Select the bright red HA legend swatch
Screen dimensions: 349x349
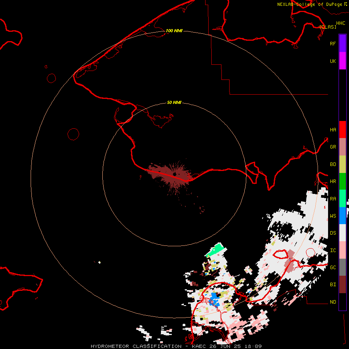(x=342, y=130)
